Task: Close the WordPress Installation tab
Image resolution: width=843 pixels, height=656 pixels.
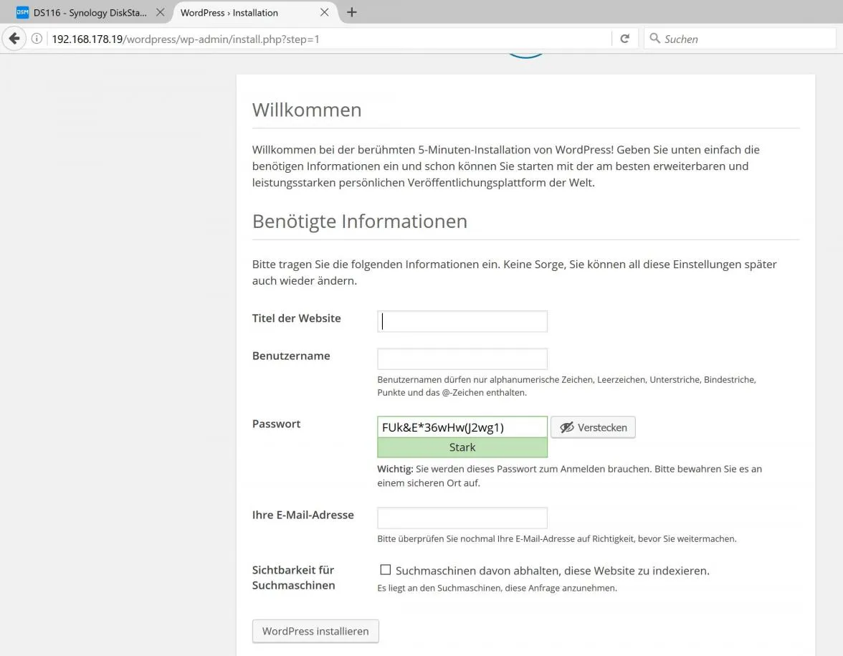Action: point(324,12)
